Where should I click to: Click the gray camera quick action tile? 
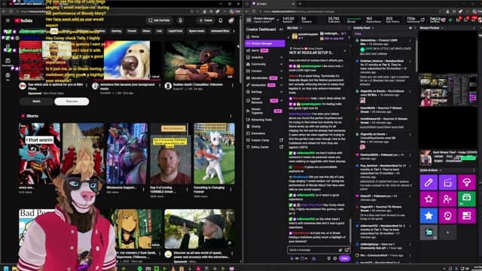(x=429, y=233)
